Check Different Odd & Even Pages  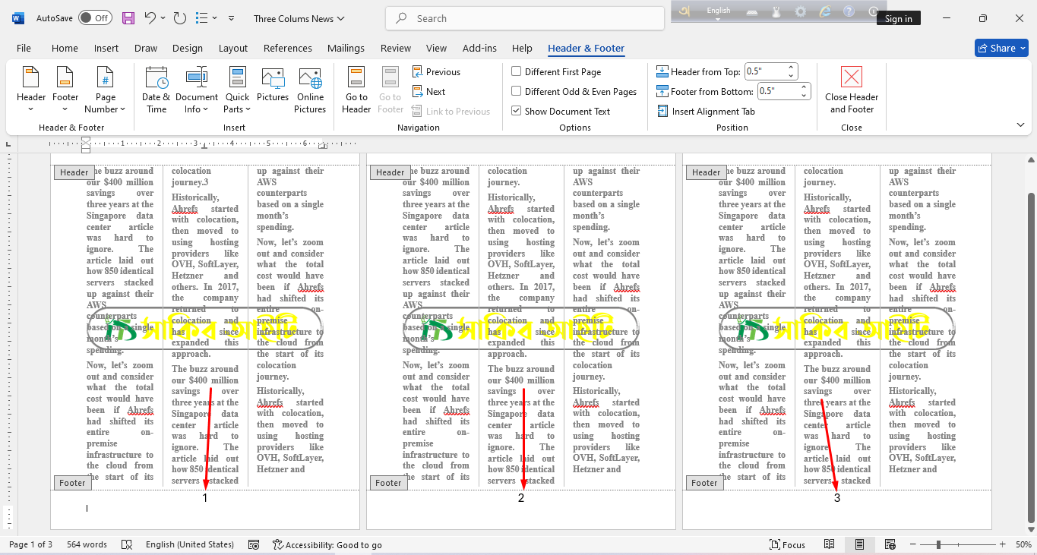click(517, 92)
